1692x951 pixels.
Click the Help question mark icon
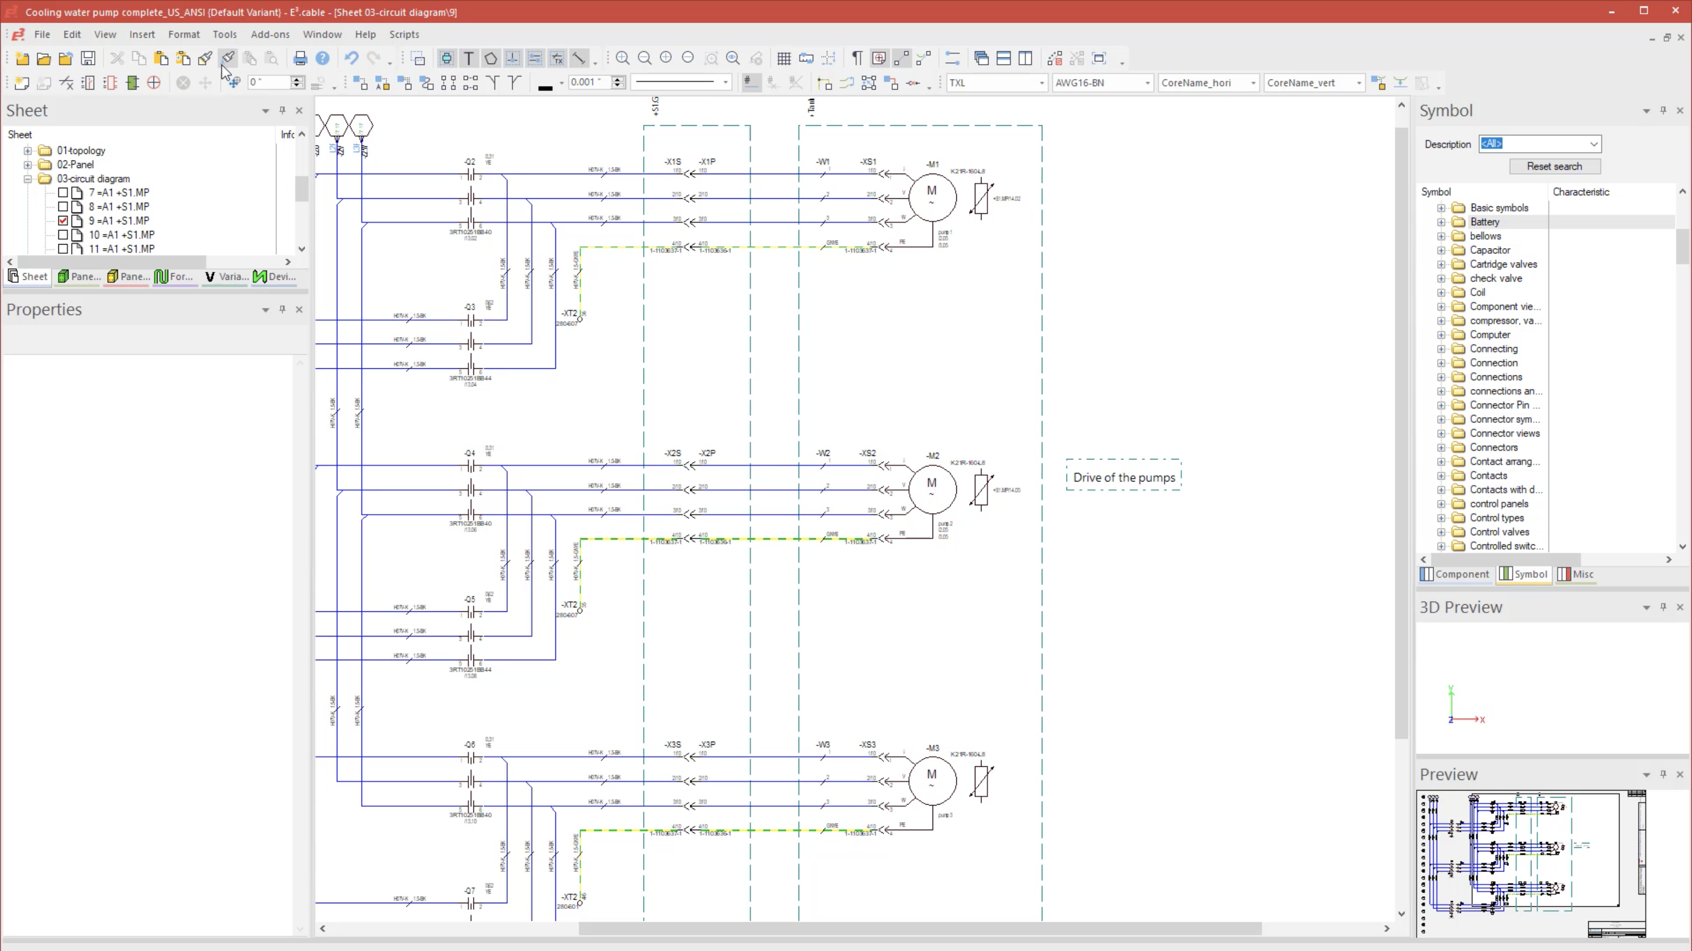tap(322, 58)
